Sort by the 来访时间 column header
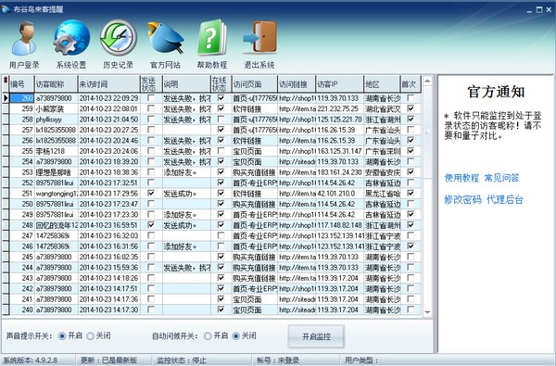Screen dimensions: 556x366 click(x=108, y=84)
